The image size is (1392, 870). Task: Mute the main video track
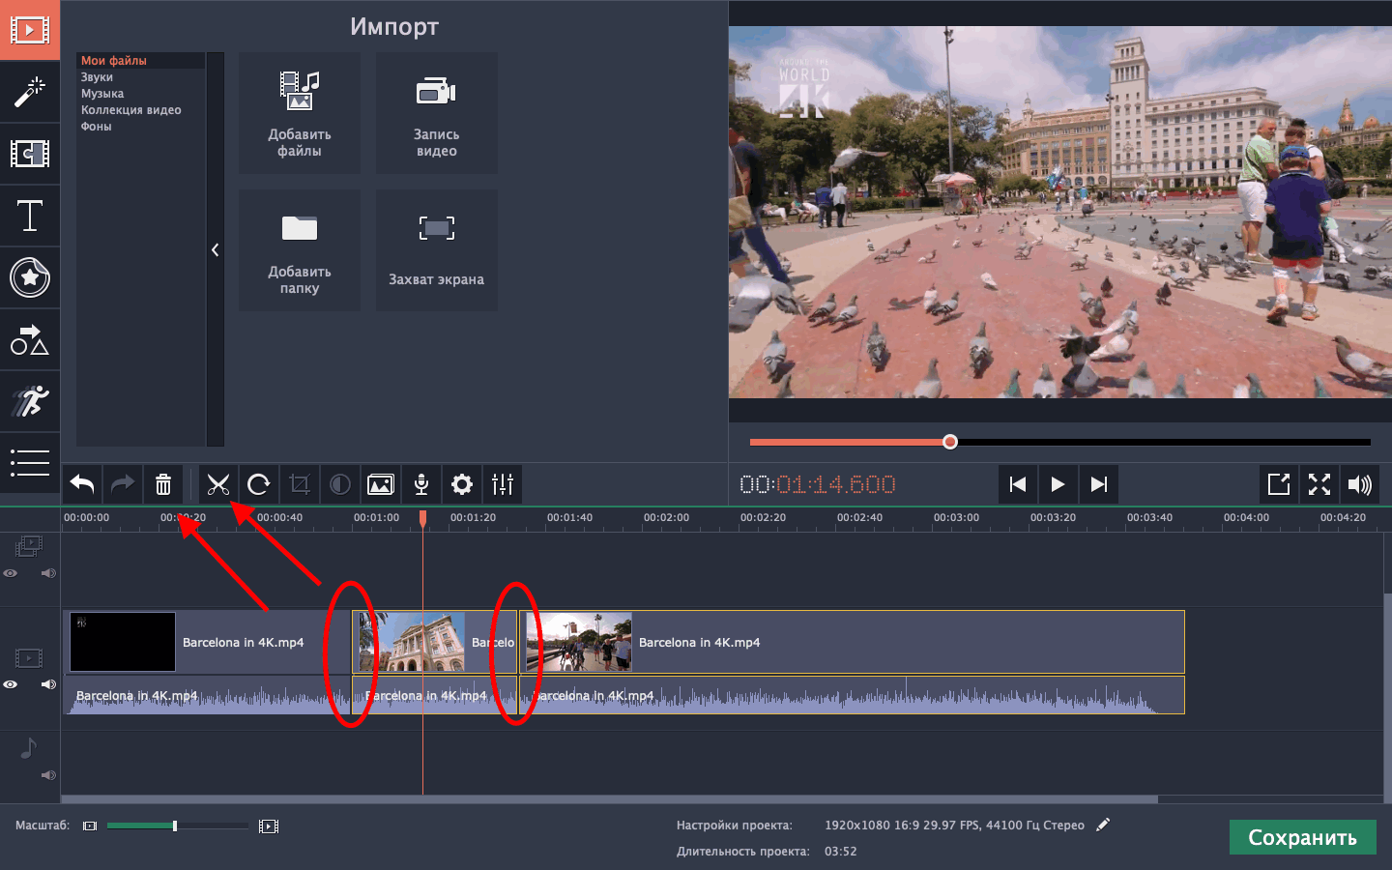(48, 684)
